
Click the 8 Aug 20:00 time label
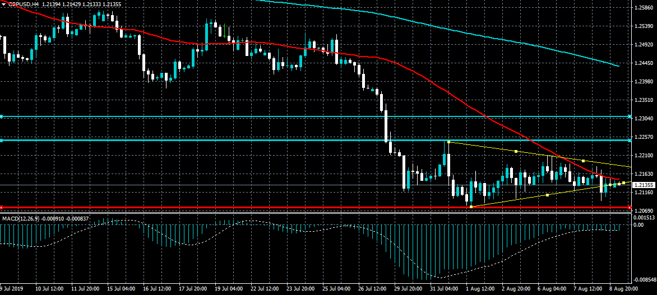[624, 289]
